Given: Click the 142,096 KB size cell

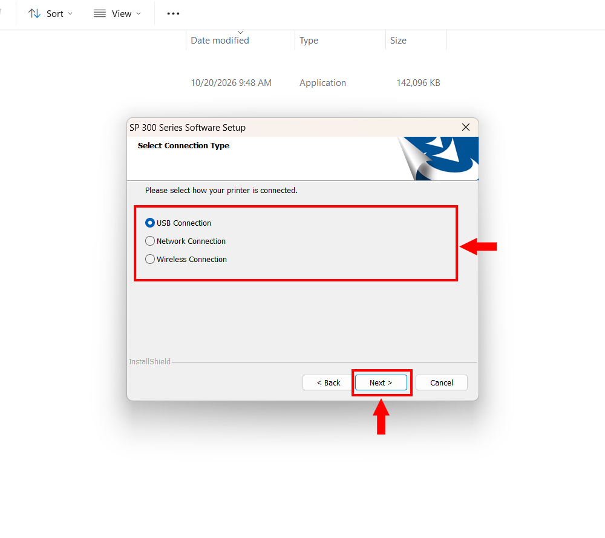Looking at the screenshot, I should coord(418,83).
